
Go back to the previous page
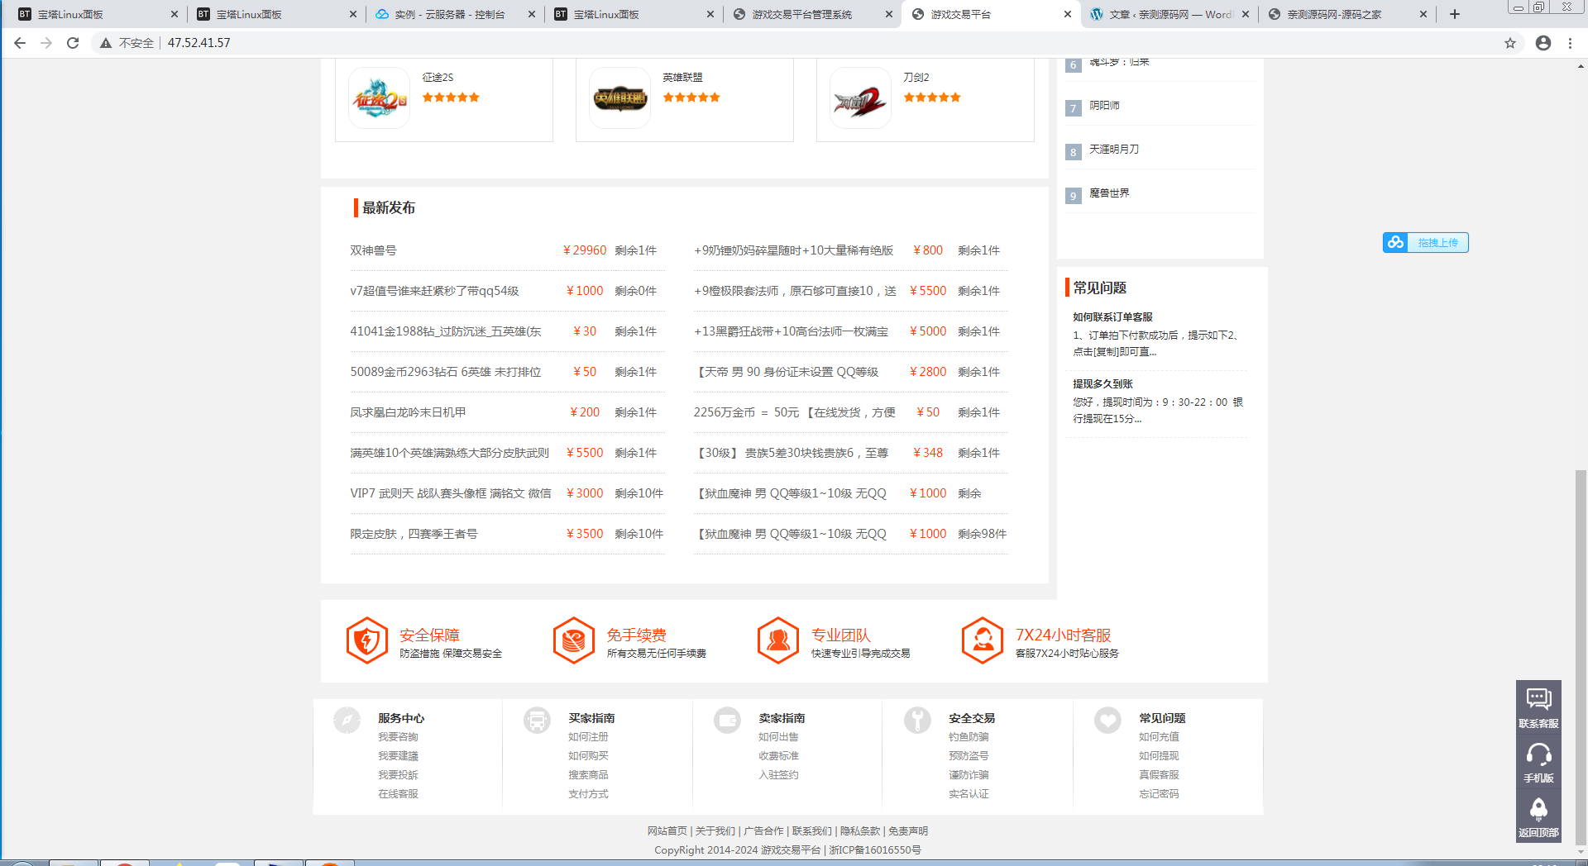(x=20, y=43)
